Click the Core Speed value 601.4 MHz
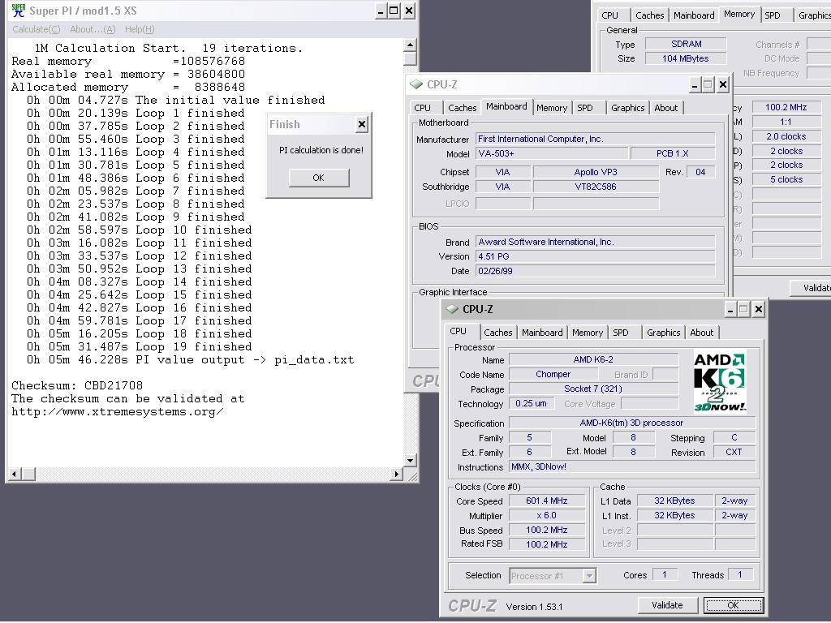 pos(547,501)
